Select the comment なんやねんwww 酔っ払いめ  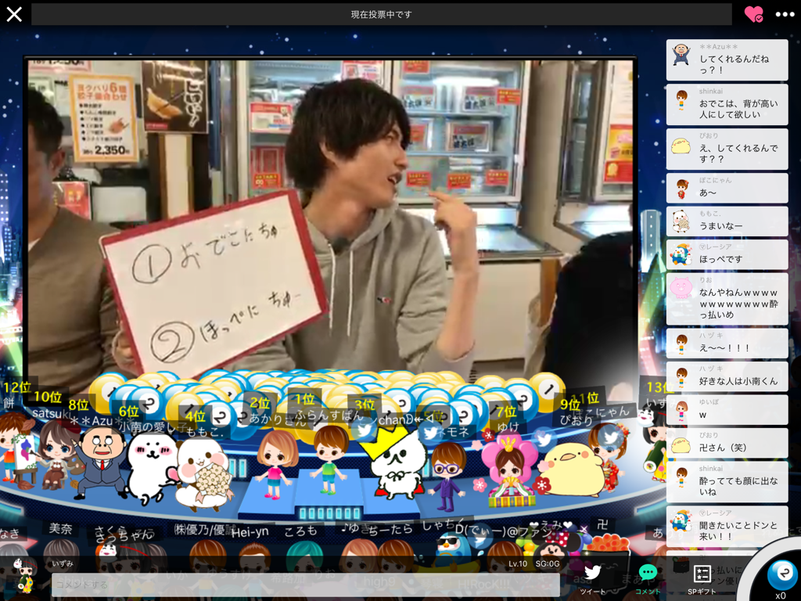(727, 299)
